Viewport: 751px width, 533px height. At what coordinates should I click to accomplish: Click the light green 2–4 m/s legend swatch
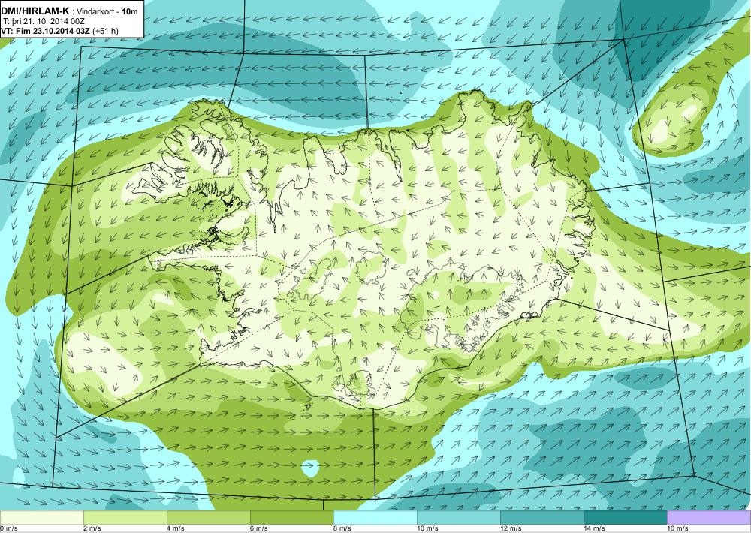[x=125, y=518]
